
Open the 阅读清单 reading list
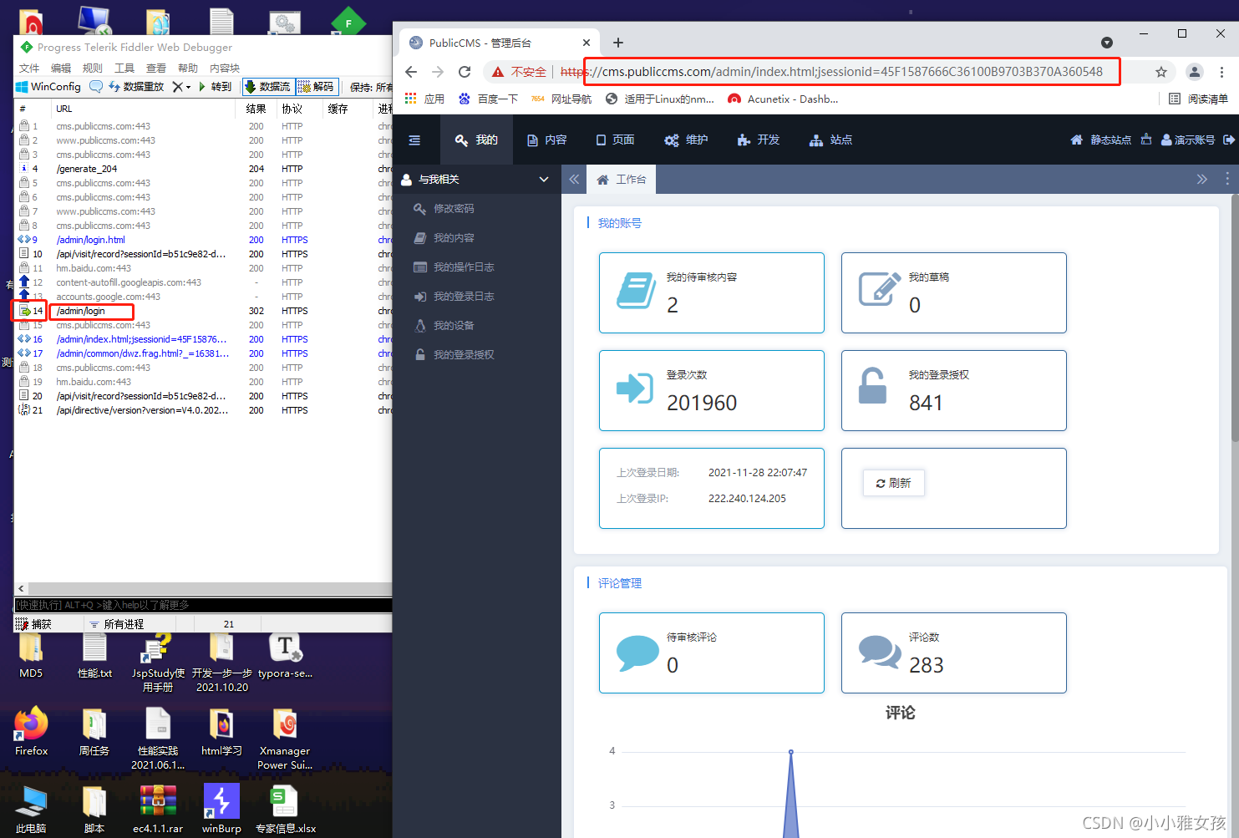(x=1198, y=99)
